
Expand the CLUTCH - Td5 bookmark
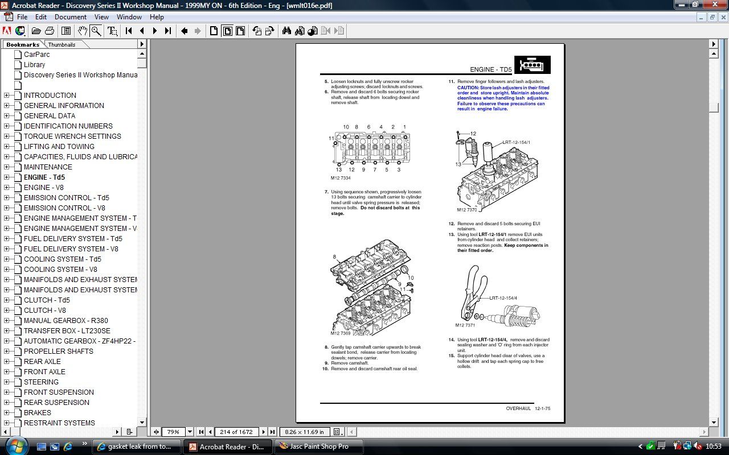(x=7, y=300)
